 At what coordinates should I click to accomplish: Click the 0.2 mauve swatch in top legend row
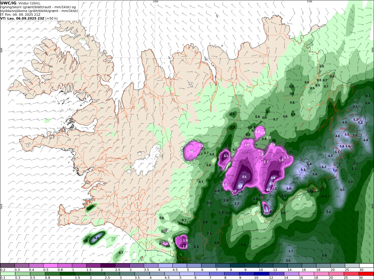7,266
